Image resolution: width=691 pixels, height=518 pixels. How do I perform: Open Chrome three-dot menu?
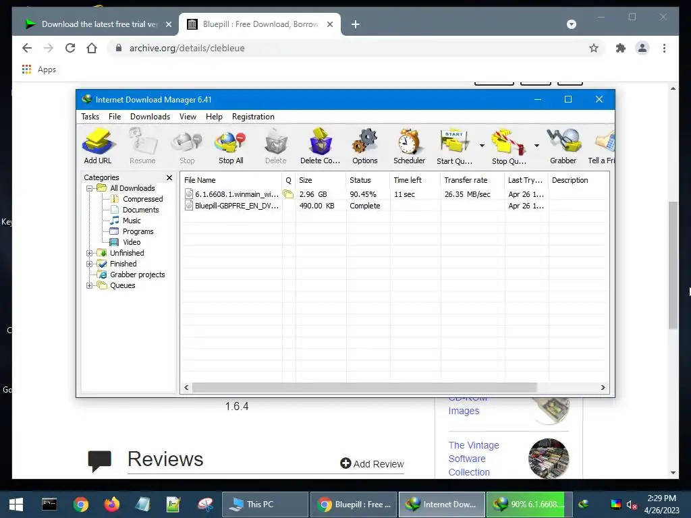(x=664, y=48)
